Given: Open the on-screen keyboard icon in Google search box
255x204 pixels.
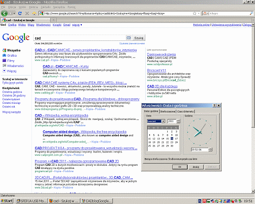Looking at the screenshot, I should [129, 38].
